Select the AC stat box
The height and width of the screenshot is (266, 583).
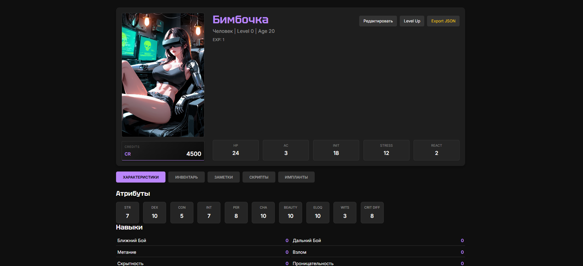(286, 150)
